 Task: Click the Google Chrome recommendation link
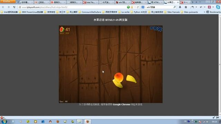122,104
